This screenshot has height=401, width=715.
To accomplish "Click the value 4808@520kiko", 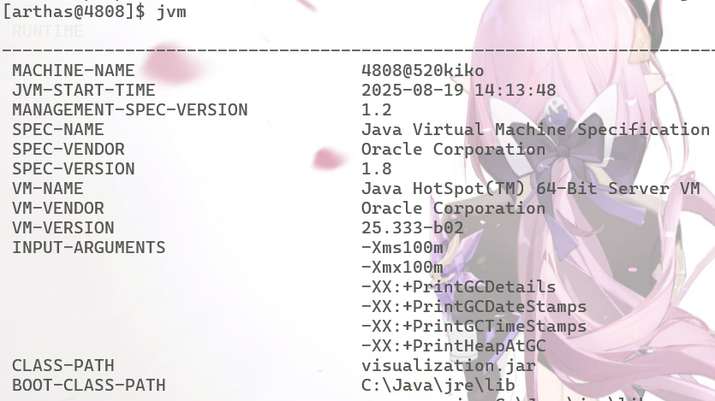I will [423, 71].
